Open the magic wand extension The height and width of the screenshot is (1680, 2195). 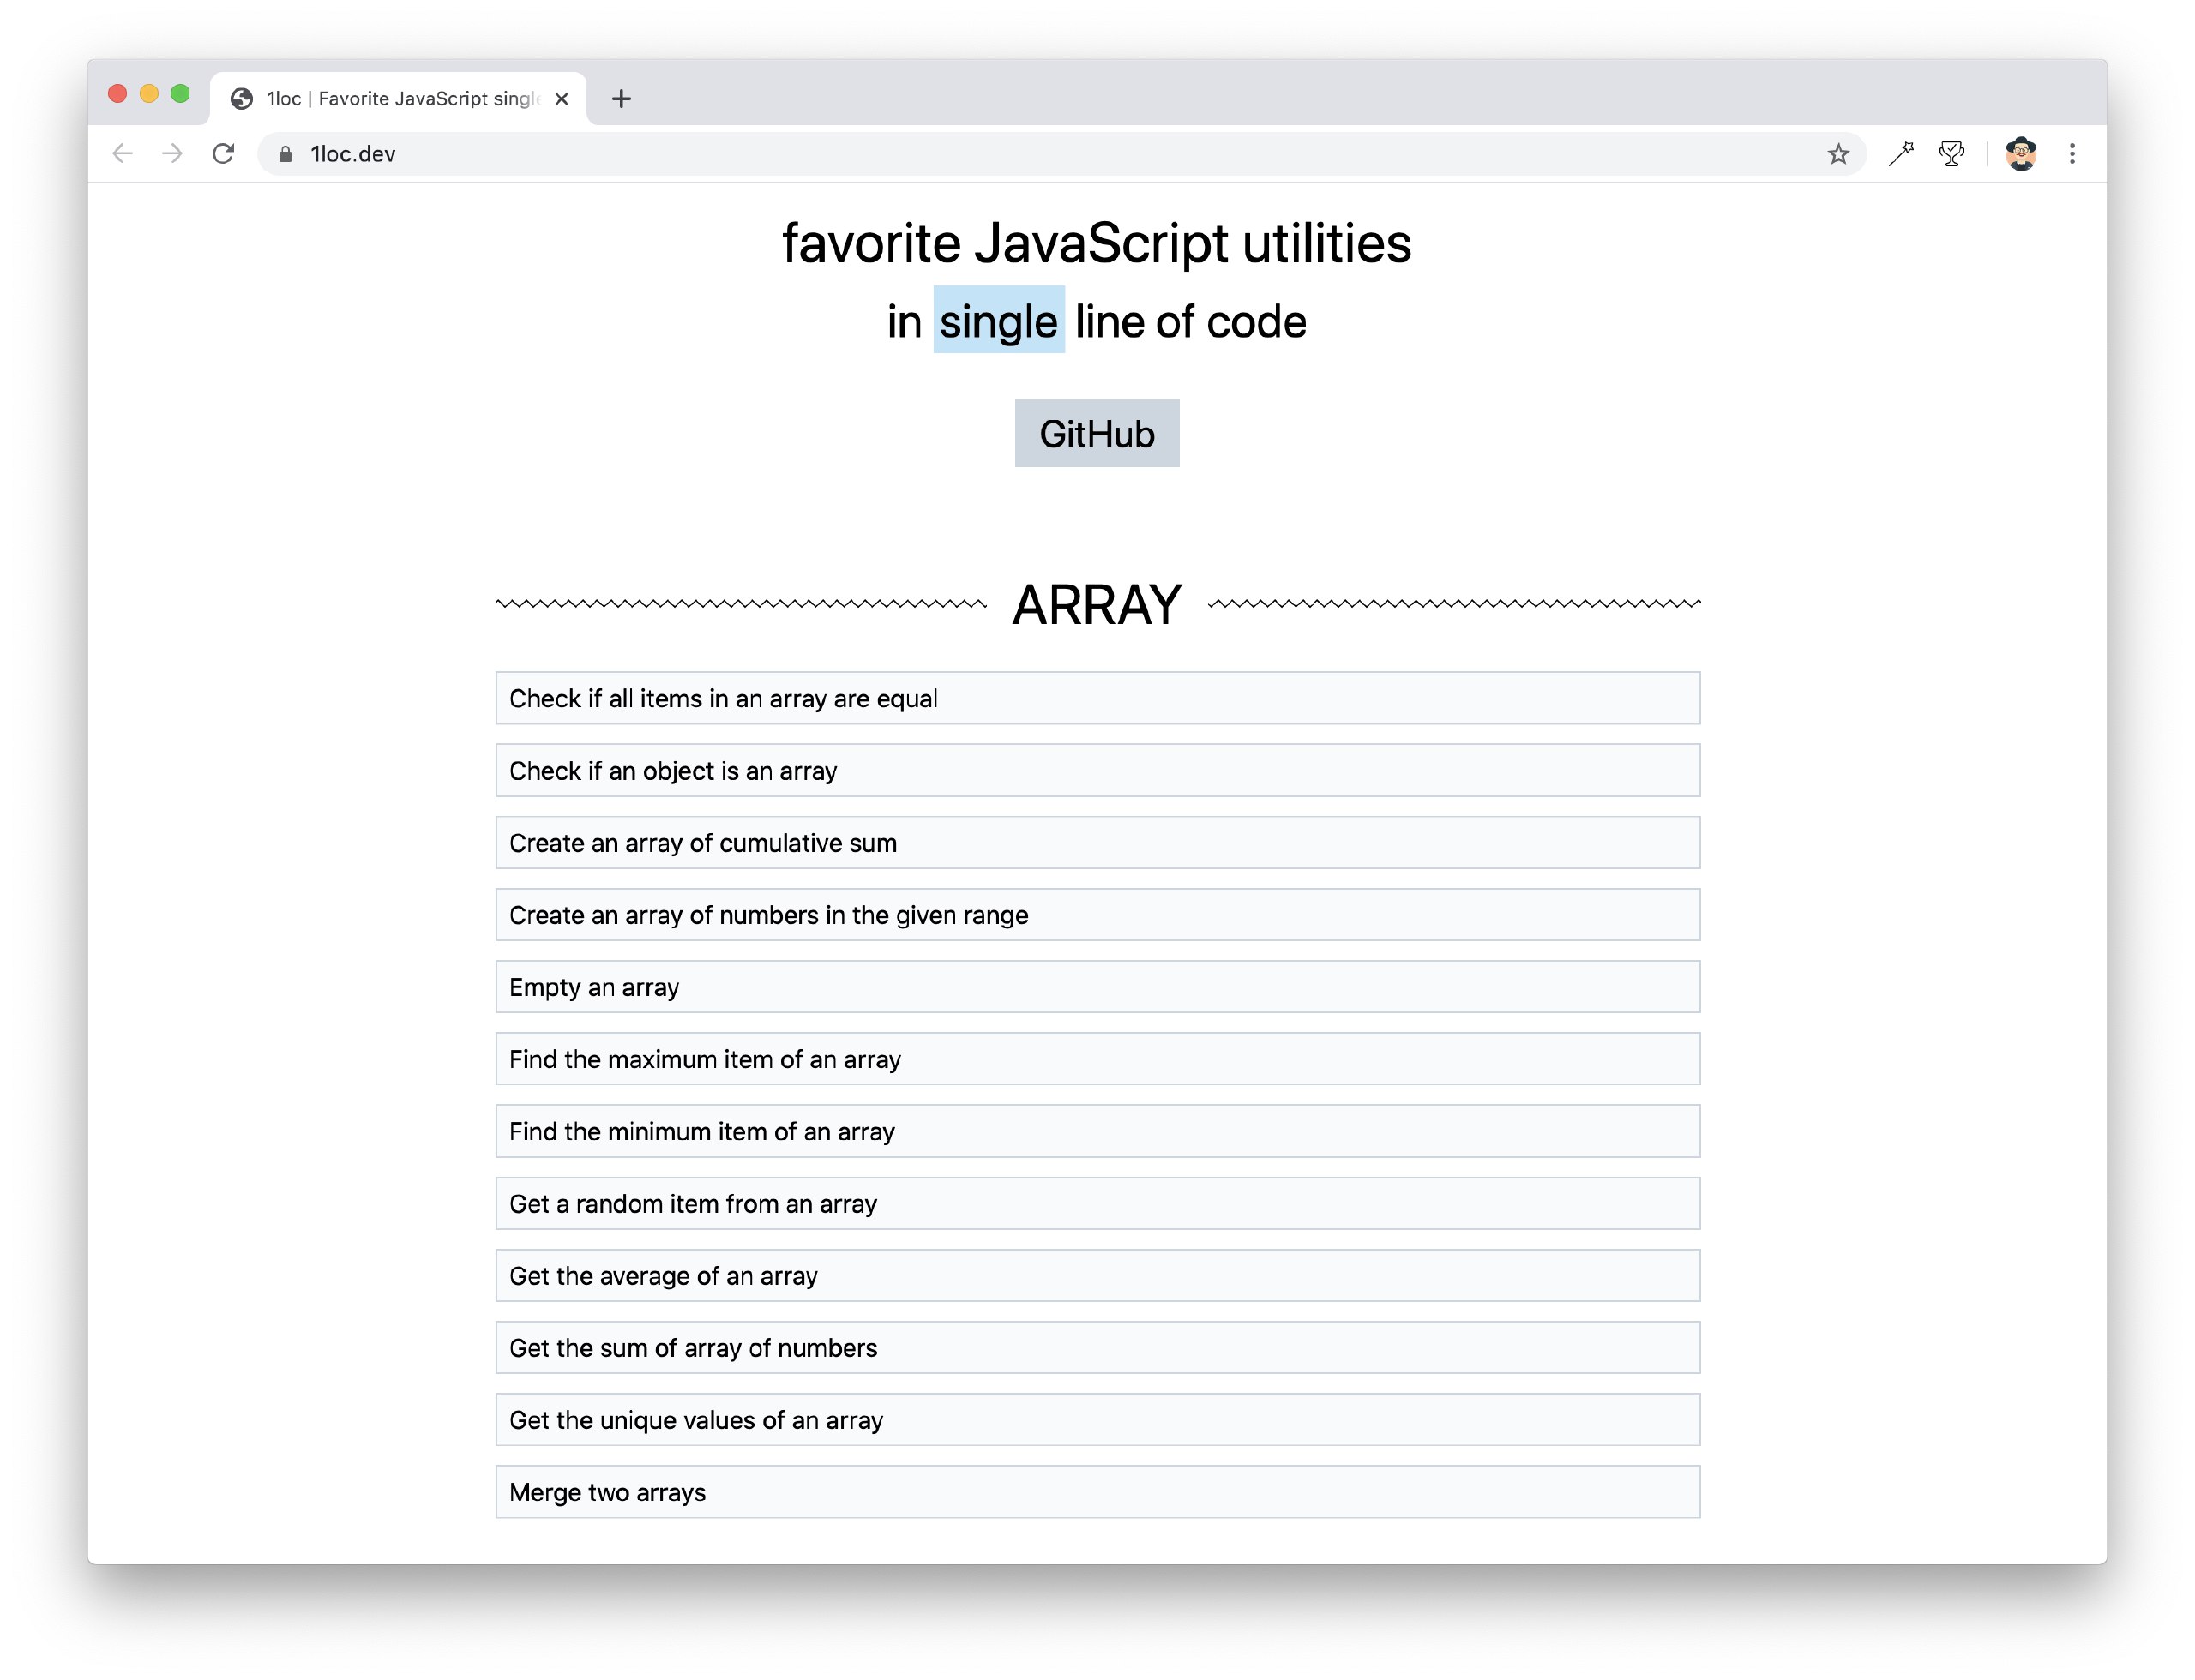tap(1900, 154)
